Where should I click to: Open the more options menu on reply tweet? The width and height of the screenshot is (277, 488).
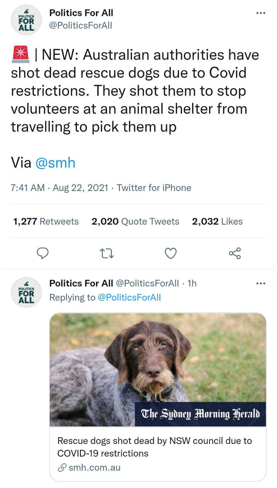click(x=261, y=283)
